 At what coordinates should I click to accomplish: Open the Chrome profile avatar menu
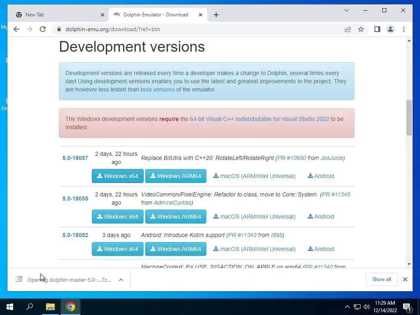point(390,29)
